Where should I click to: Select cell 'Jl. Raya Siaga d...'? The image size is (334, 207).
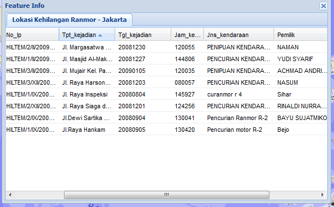87,106
